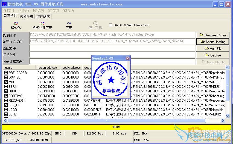Uncheck the RECOVERY partition checkbox

coord(6,101)
